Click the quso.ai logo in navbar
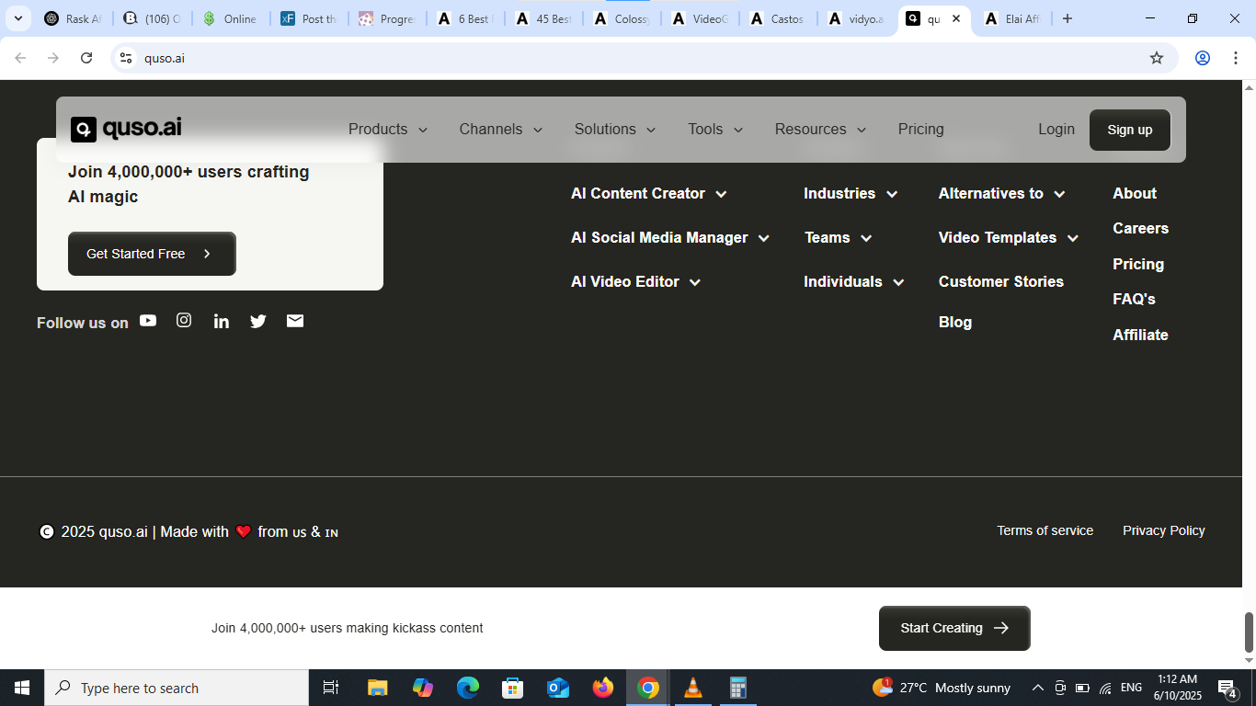1256x706 pixels. pos(126,129)
